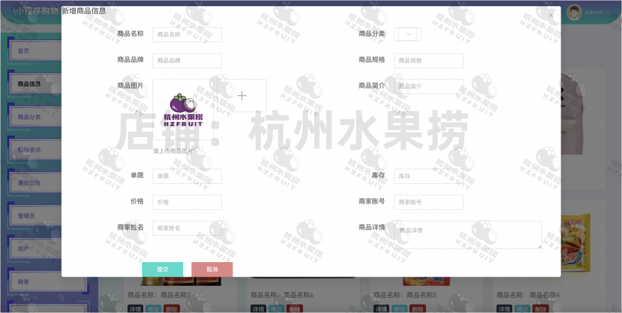Viewport: 622px width, 313px height.
Task: Open 商品分类 in the sidebar
Action: coord(36,117)
